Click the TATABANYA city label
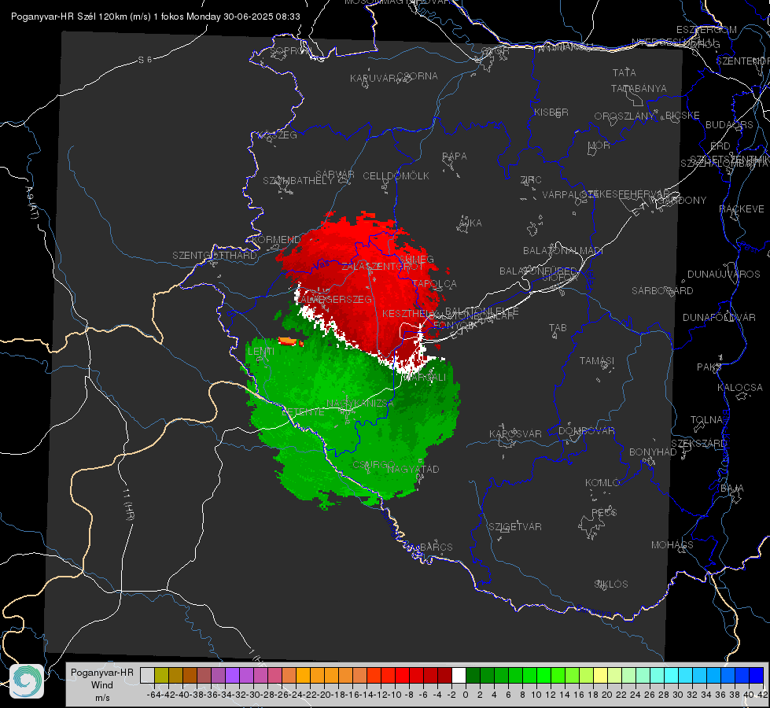 [639, 88]
